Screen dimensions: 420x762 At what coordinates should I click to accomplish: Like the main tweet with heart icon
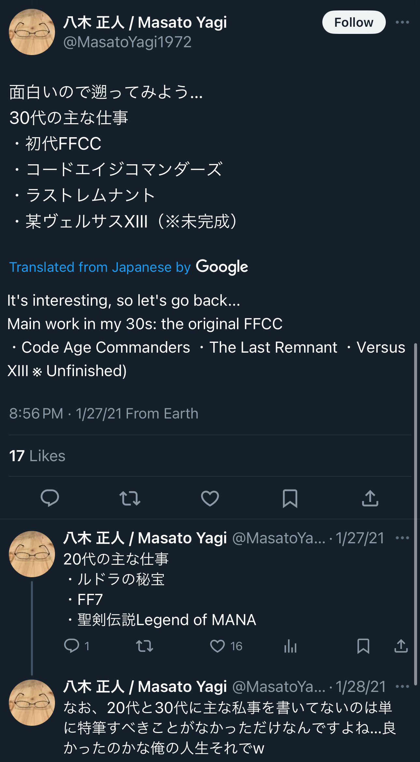[210, 498]
